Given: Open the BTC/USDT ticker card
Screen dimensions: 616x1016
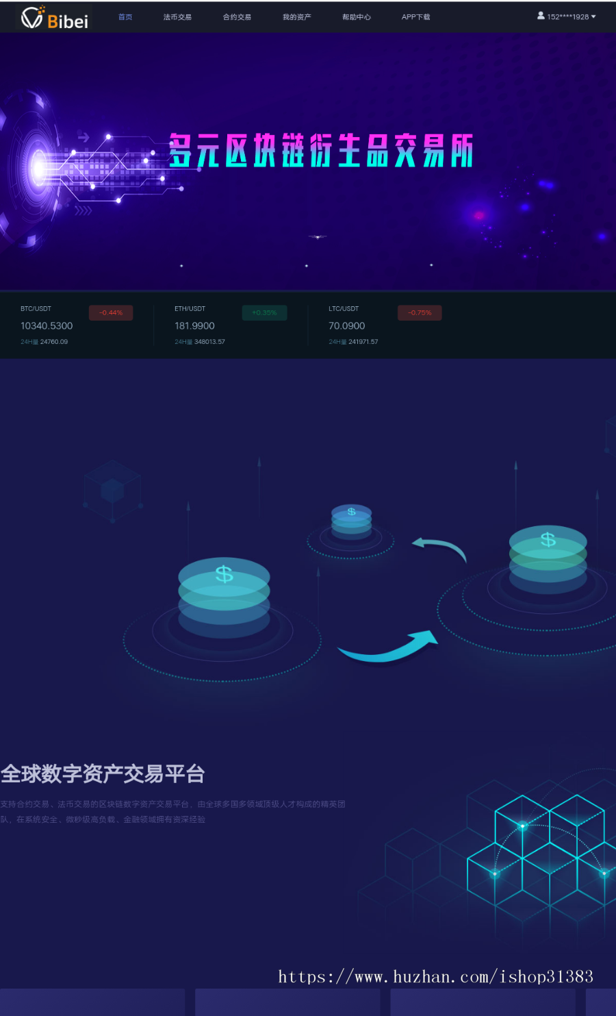Looking at the screenshot, I should [75, 323].
